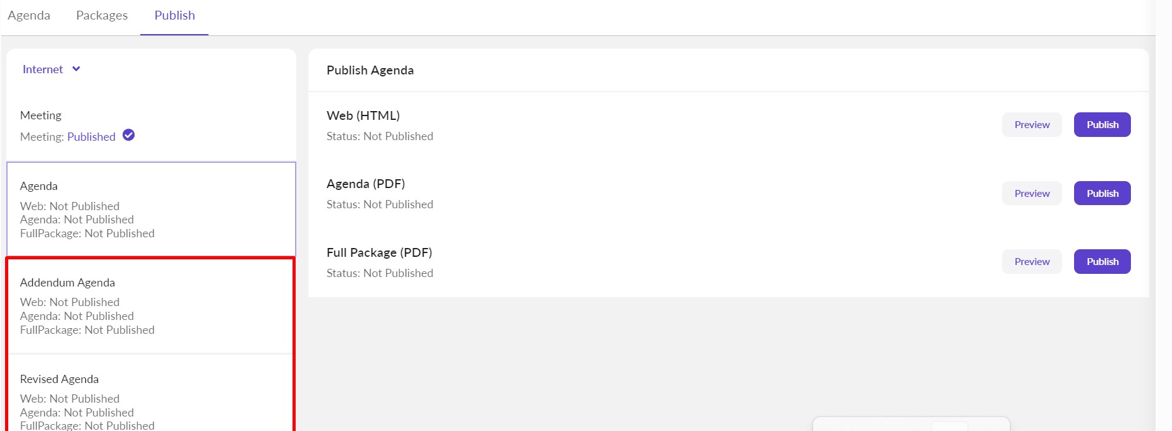Switch to the Agenda tab
Viewport: 1172px width, 431px height.
[x=29, y=16]
